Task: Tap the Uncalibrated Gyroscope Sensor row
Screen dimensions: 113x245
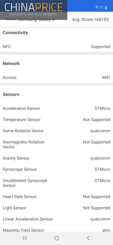Action: [x=56, y=183]
